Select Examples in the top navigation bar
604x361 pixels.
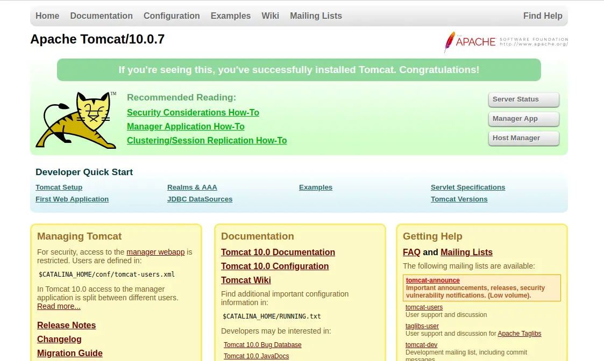click(x=231, y=16)
